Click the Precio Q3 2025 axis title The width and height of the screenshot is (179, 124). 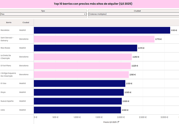(x=109, y=122)
